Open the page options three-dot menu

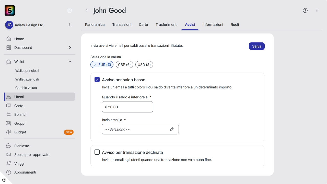coord(317,10)
